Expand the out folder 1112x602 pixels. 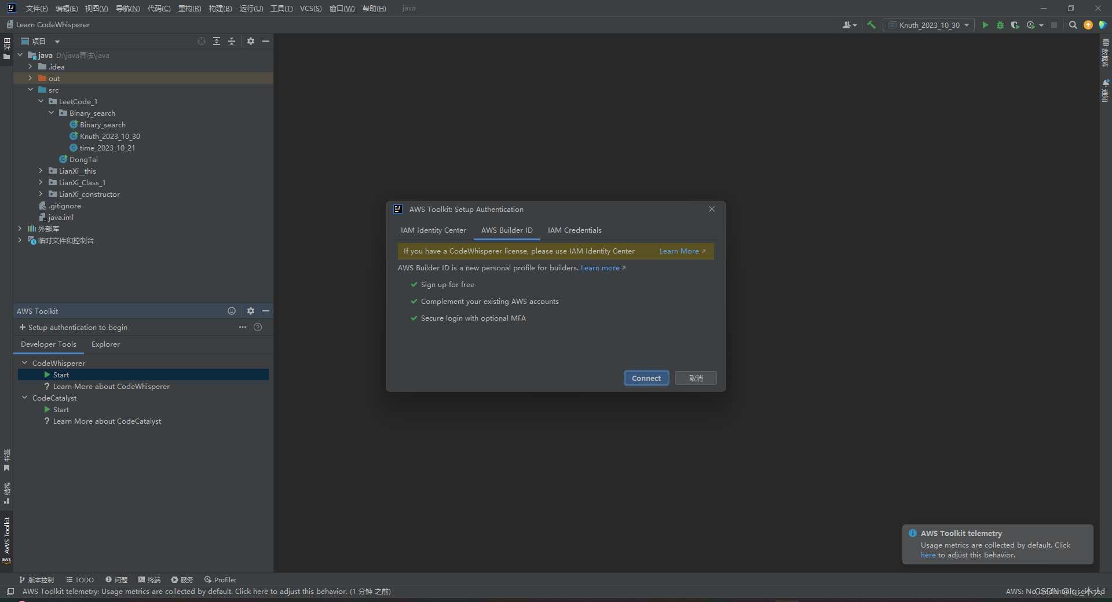[31, 78]
